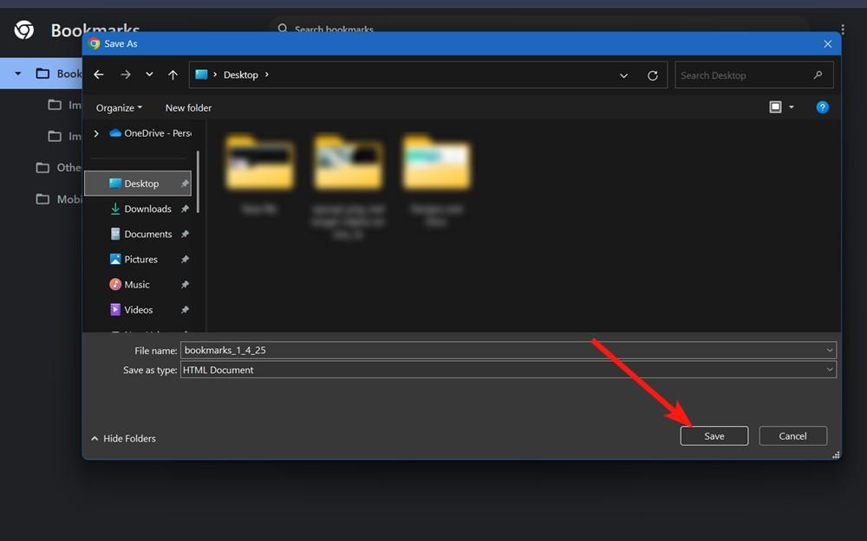Select OneDrive - Personal in sidebar
Image resolution: width=867 pixels, height=541 pixels.
150,133
